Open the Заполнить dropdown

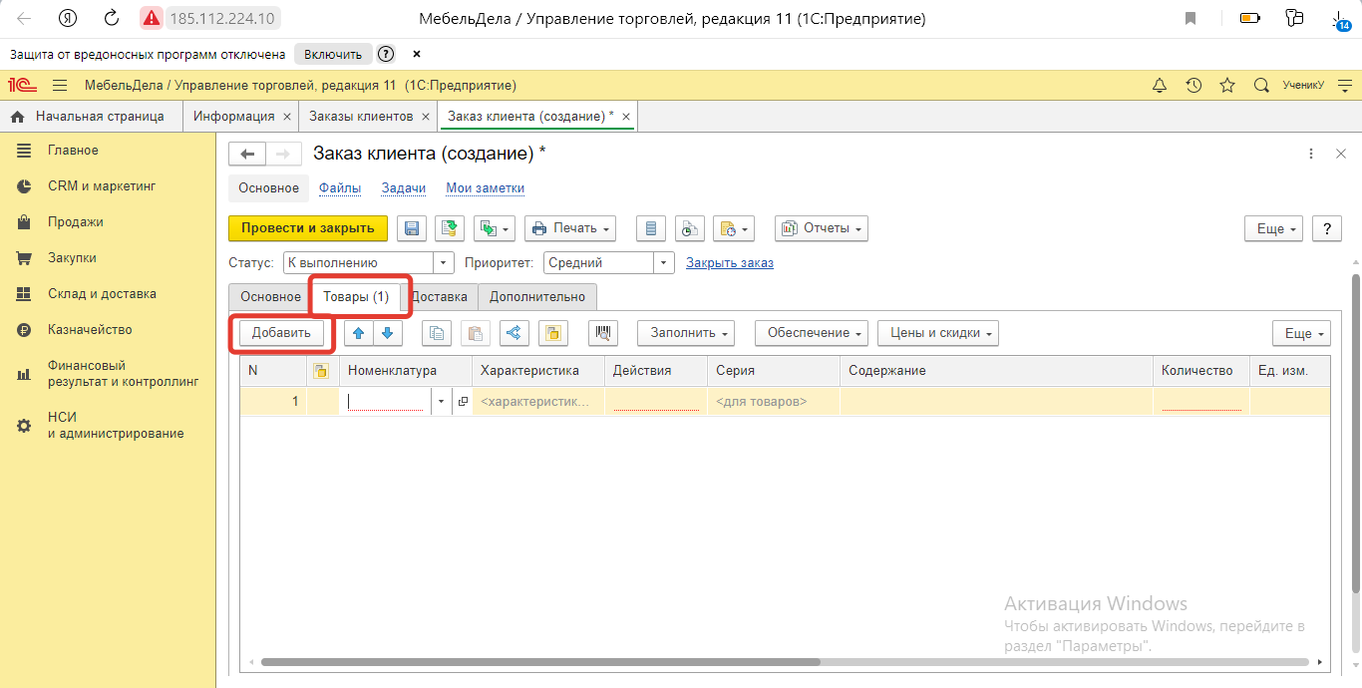[x=686, y=333]
